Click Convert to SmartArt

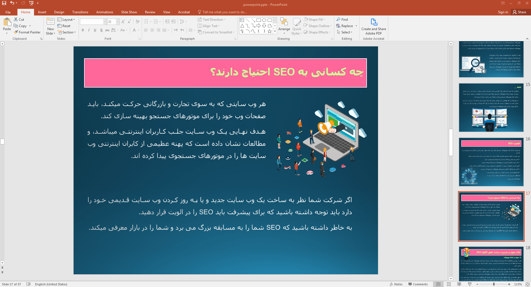(216, 32)
